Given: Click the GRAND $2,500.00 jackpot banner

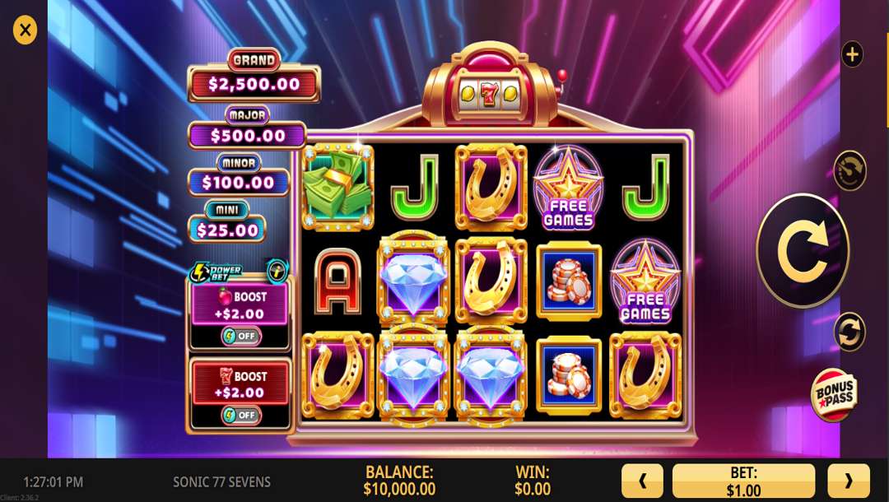Looking at the screenshot, I should [254, 76].
